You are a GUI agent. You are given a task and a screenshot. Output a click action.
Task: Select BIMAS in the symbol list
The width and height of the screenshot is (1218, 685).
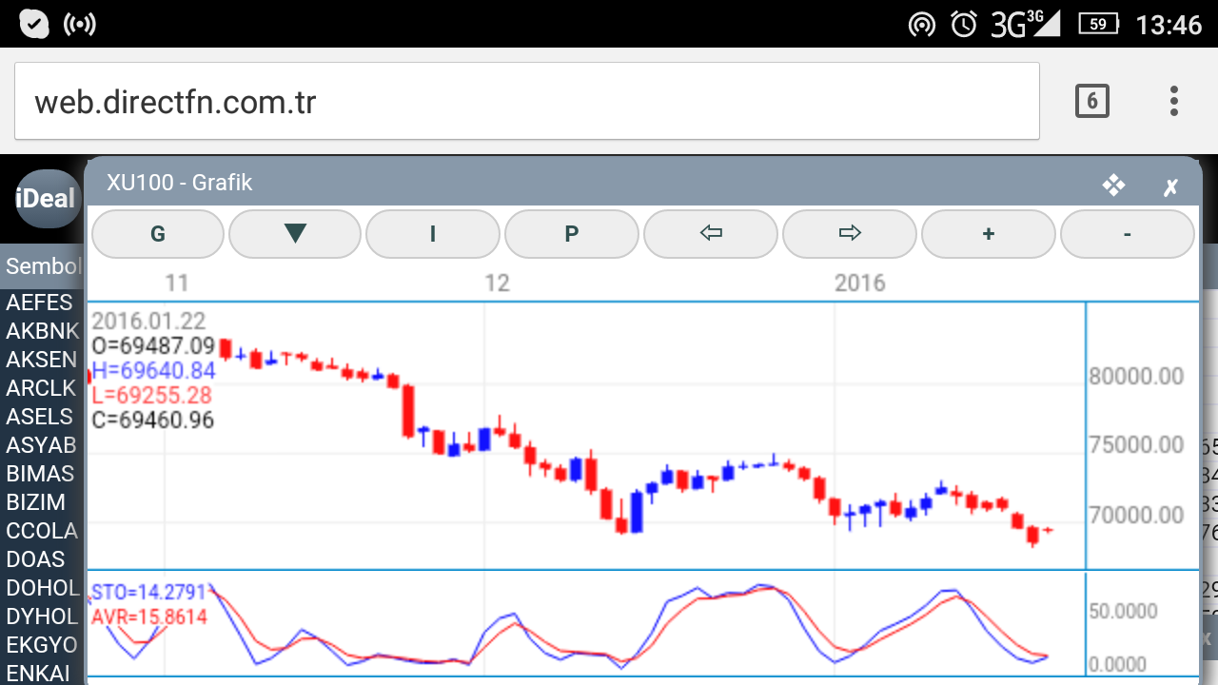[42, 474]
